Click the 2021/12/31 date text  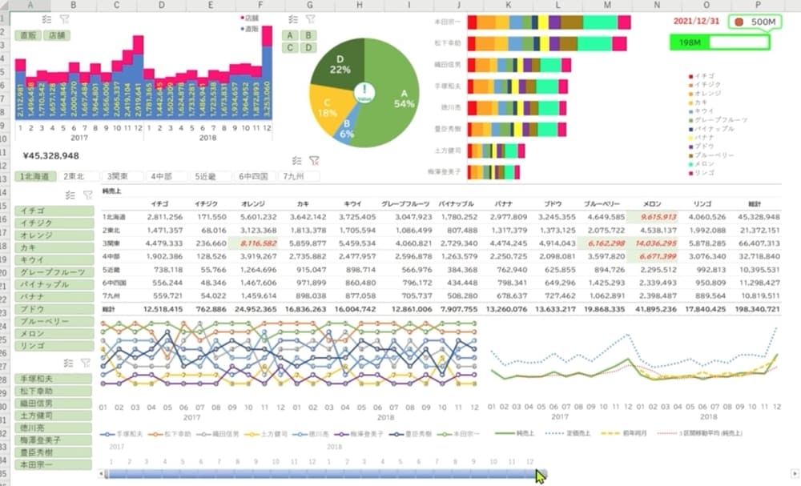coord(696,22)
